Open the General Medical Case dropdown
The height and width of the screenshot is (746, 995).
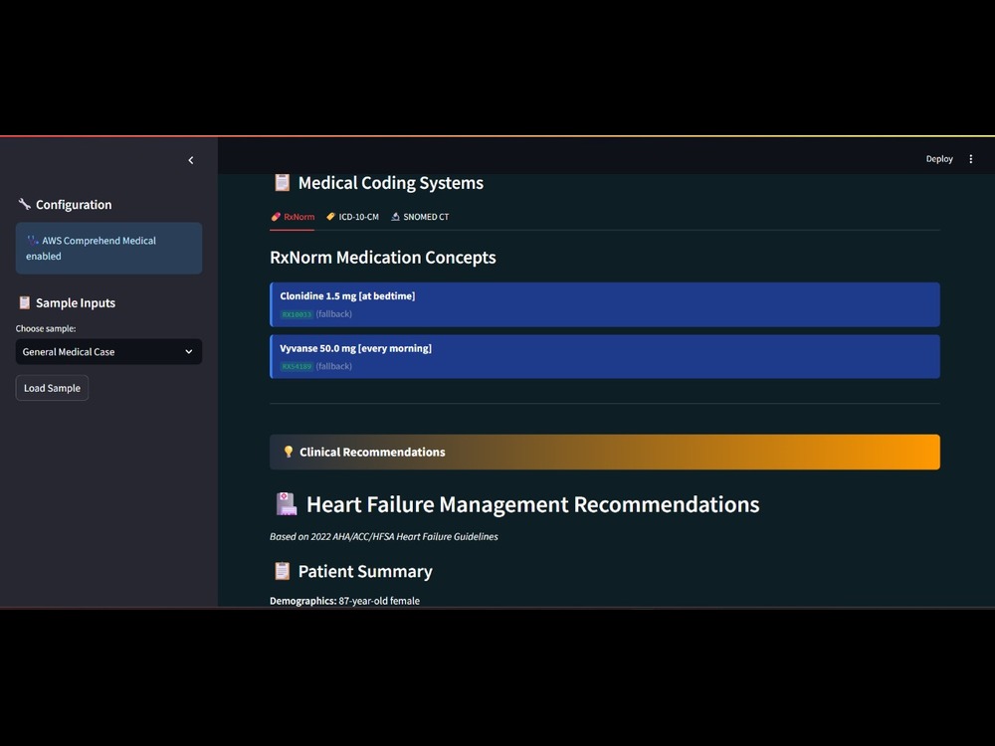pos(108,351)
